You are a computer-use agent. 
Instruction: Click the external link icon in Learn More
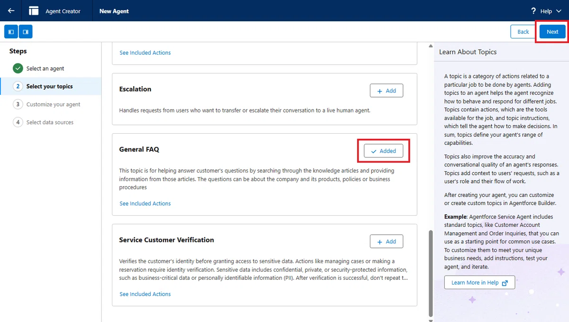(505, 283)
